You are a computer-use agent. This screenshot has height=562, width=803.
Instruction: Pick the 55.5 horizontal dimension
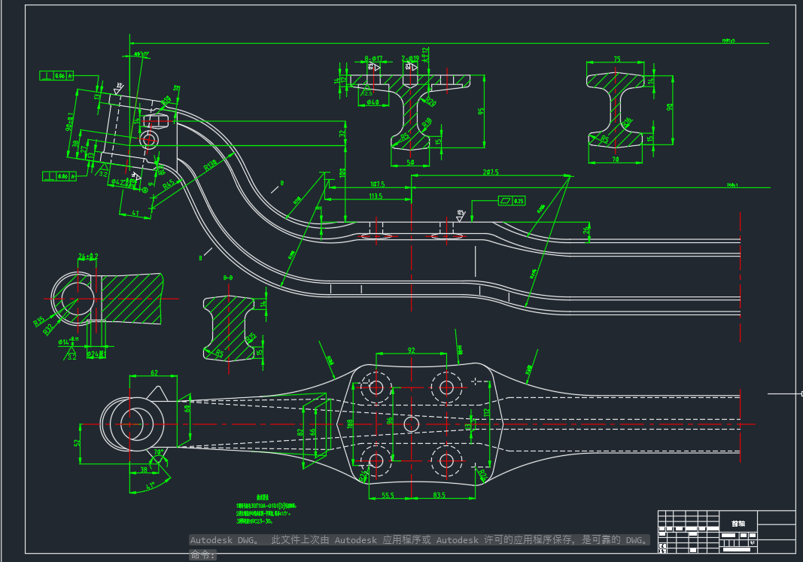[x=388, y=495]
